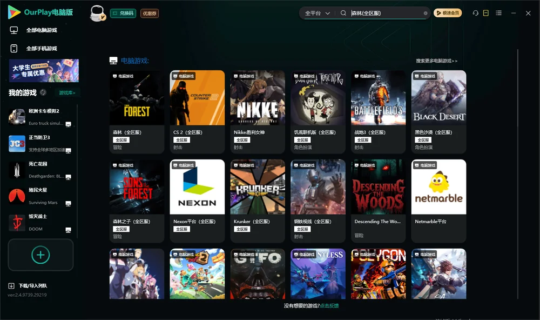Screen dimensions: 540x320
Task: Click the PC icon on Euro truck row
Action: pyautogui.click(x=68, y=124)
